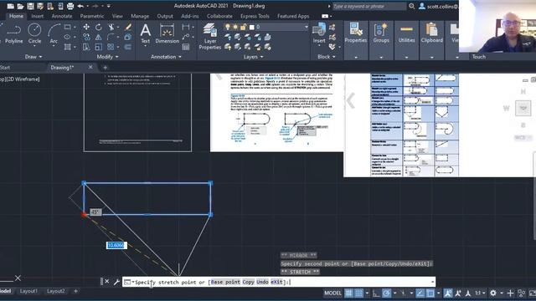Expand the Draw panel flyout

(x=33, y=57)
